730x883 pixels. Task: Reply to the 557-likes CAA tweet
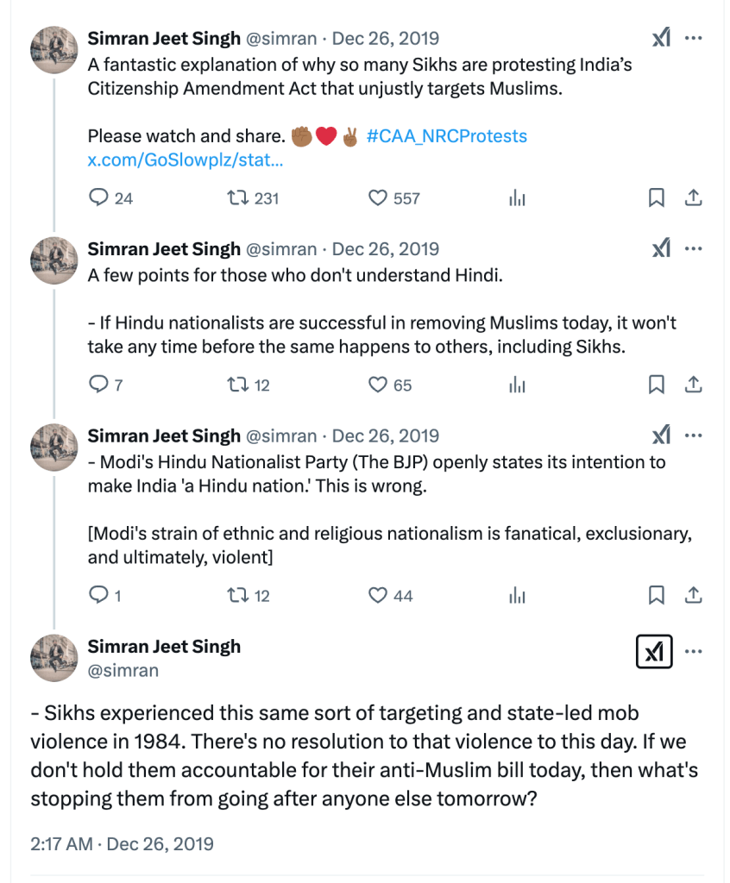point(99,198)
